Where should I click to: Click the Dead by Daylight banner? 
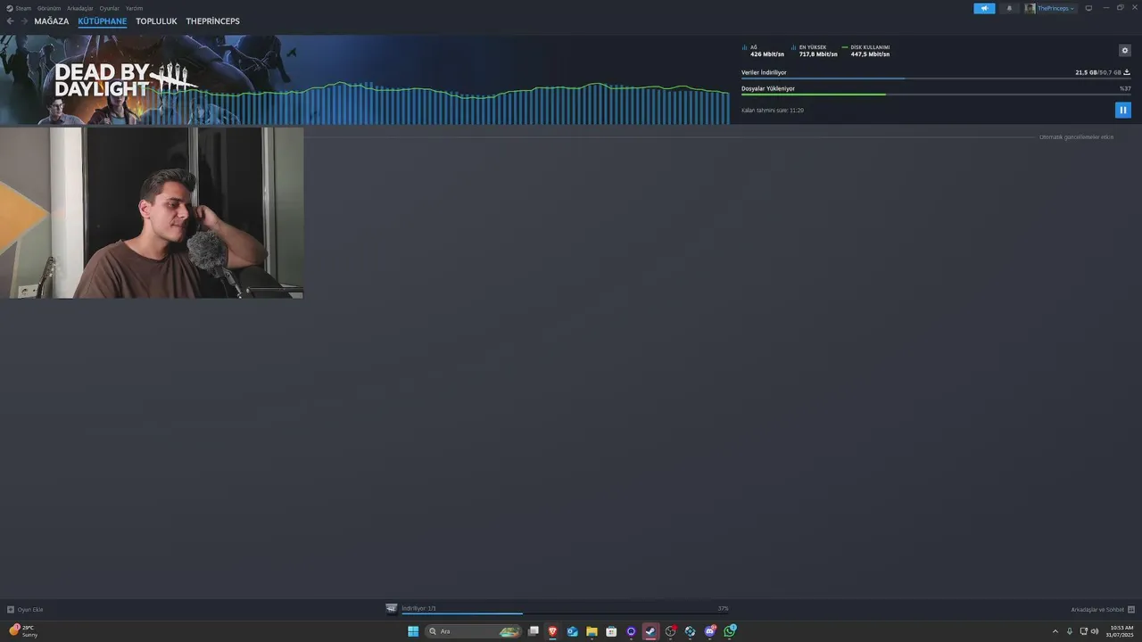pyautogui.click(x=365, y=80)
